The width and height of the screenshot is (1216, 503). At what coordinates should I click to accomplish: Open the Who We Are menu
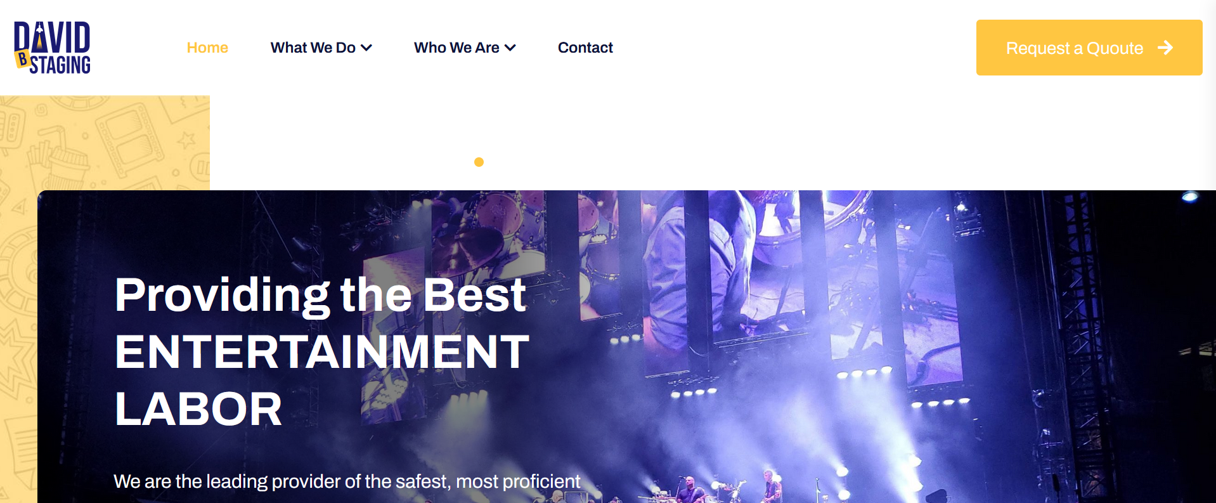point(465,48)
